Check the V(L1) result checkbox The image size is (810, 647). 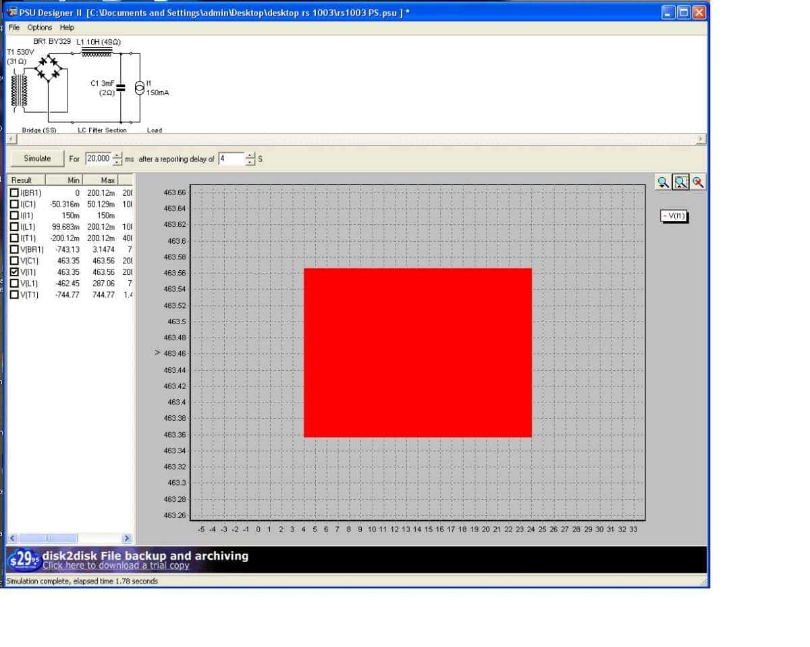point(15,284)
